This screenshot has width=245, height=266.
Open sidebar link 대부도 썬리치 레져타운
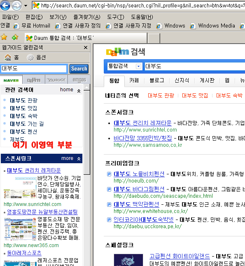point(34,170)
